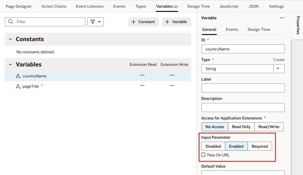Open the filter funnel options
This screenshot has height=175, width=303.
point(95,22)
